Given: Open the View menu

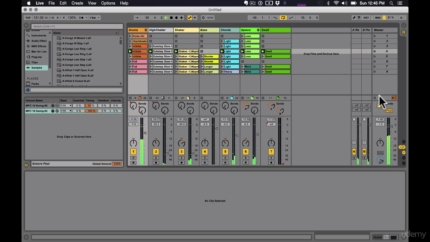Looking at the screenshot, I should tap(92, 3).
